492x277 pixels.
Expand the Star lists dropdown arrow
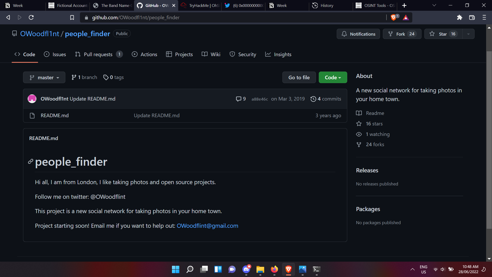468,34
